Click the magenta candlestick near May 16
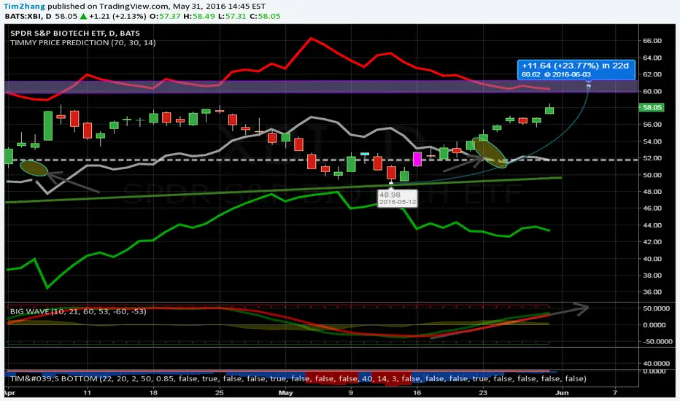680x401 pixels. tap(417, 159)
